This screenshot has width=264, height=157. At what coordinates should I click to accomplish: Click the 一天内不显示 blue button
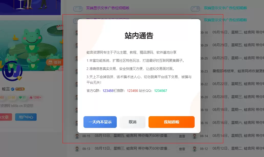(100, 122)
